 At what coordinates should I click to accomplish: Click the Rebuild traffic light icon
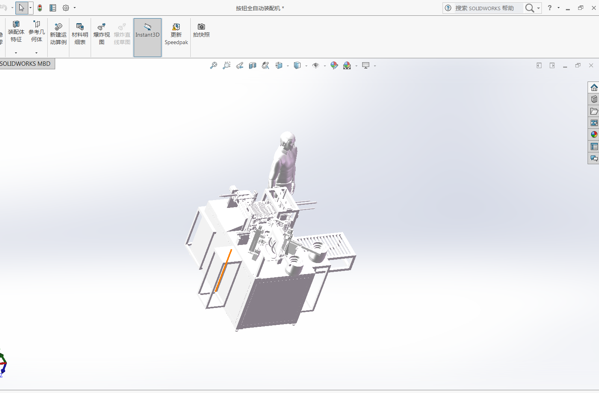pos(40,8)
